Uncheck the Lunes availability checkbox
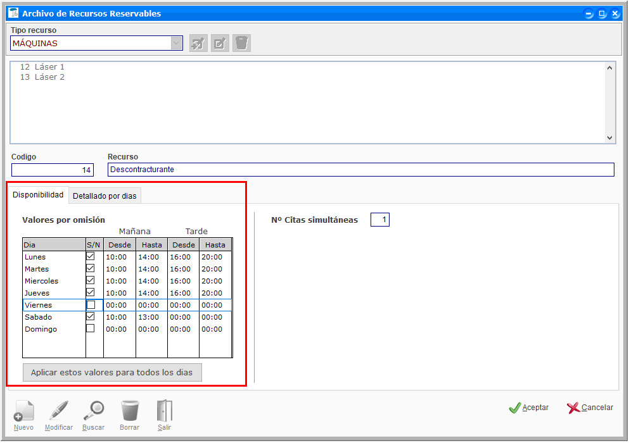The width and height of the screenshot is (629, 443). click(91, 256)
